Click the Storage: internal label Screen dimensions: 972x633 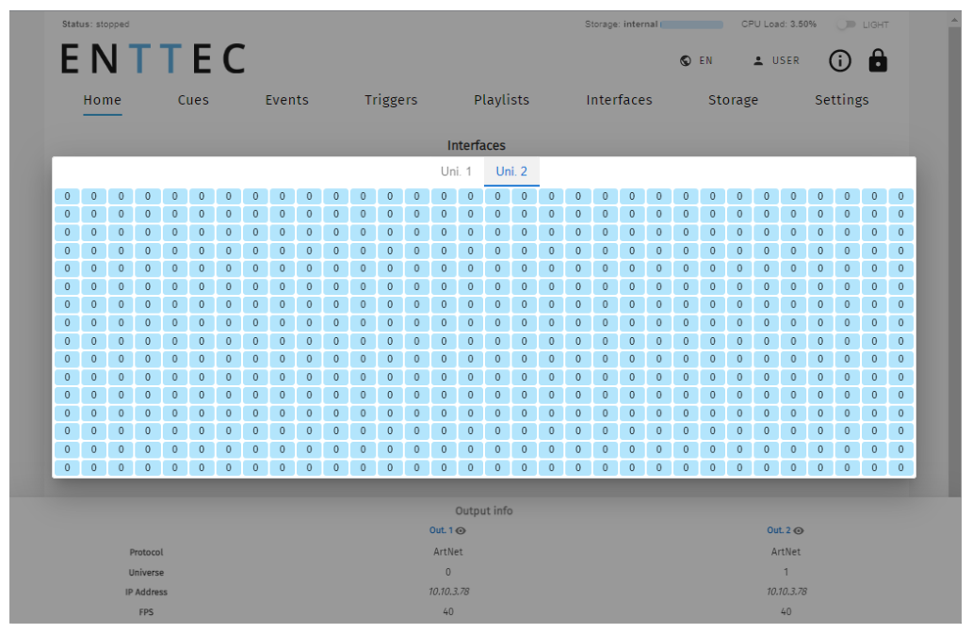pyautogui.click(x=621, y=24)
